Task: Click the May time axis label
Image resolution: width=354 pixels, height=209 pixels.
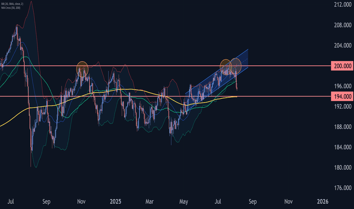Action: coord(184,201)
